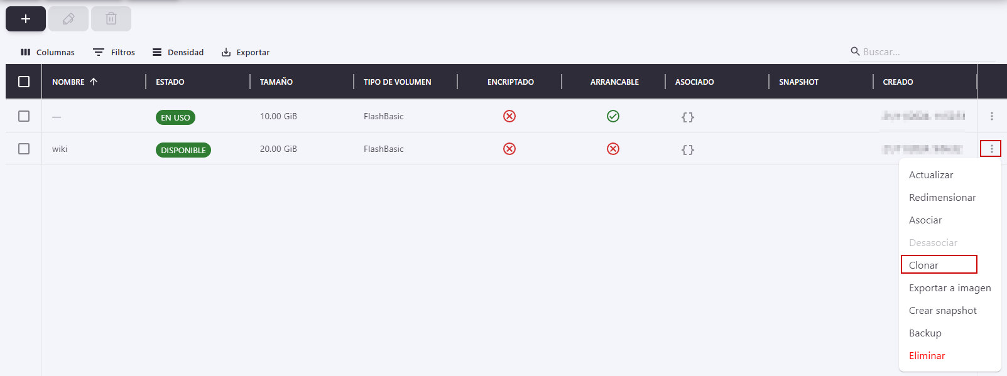This screenshot has height=376, width=1007.
Task: Sort by the NOMBRE column arrow
Action: (94, 82)
